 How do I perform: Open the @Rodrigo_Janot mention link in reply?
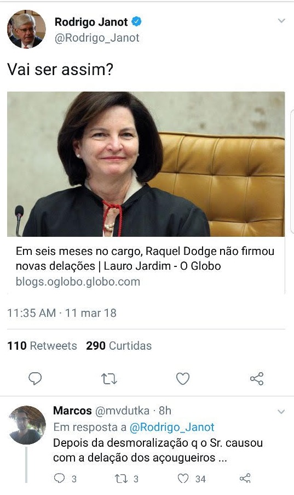click(x=172, y=427)
